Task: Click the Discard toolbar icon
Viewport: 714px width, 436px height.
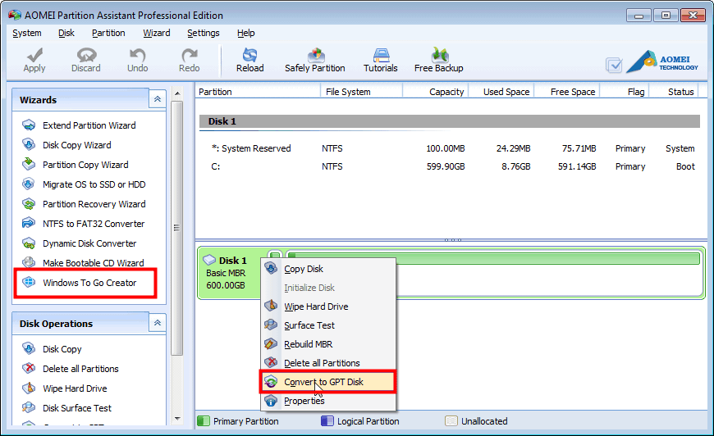Action: (x=86, y=55)
